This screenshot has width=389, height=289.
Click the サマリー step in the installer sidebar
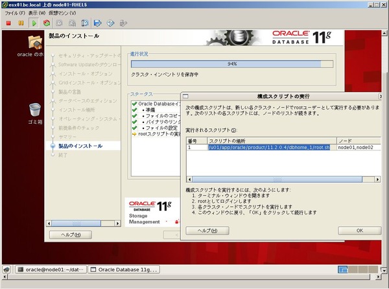click(x=67, y=137)
